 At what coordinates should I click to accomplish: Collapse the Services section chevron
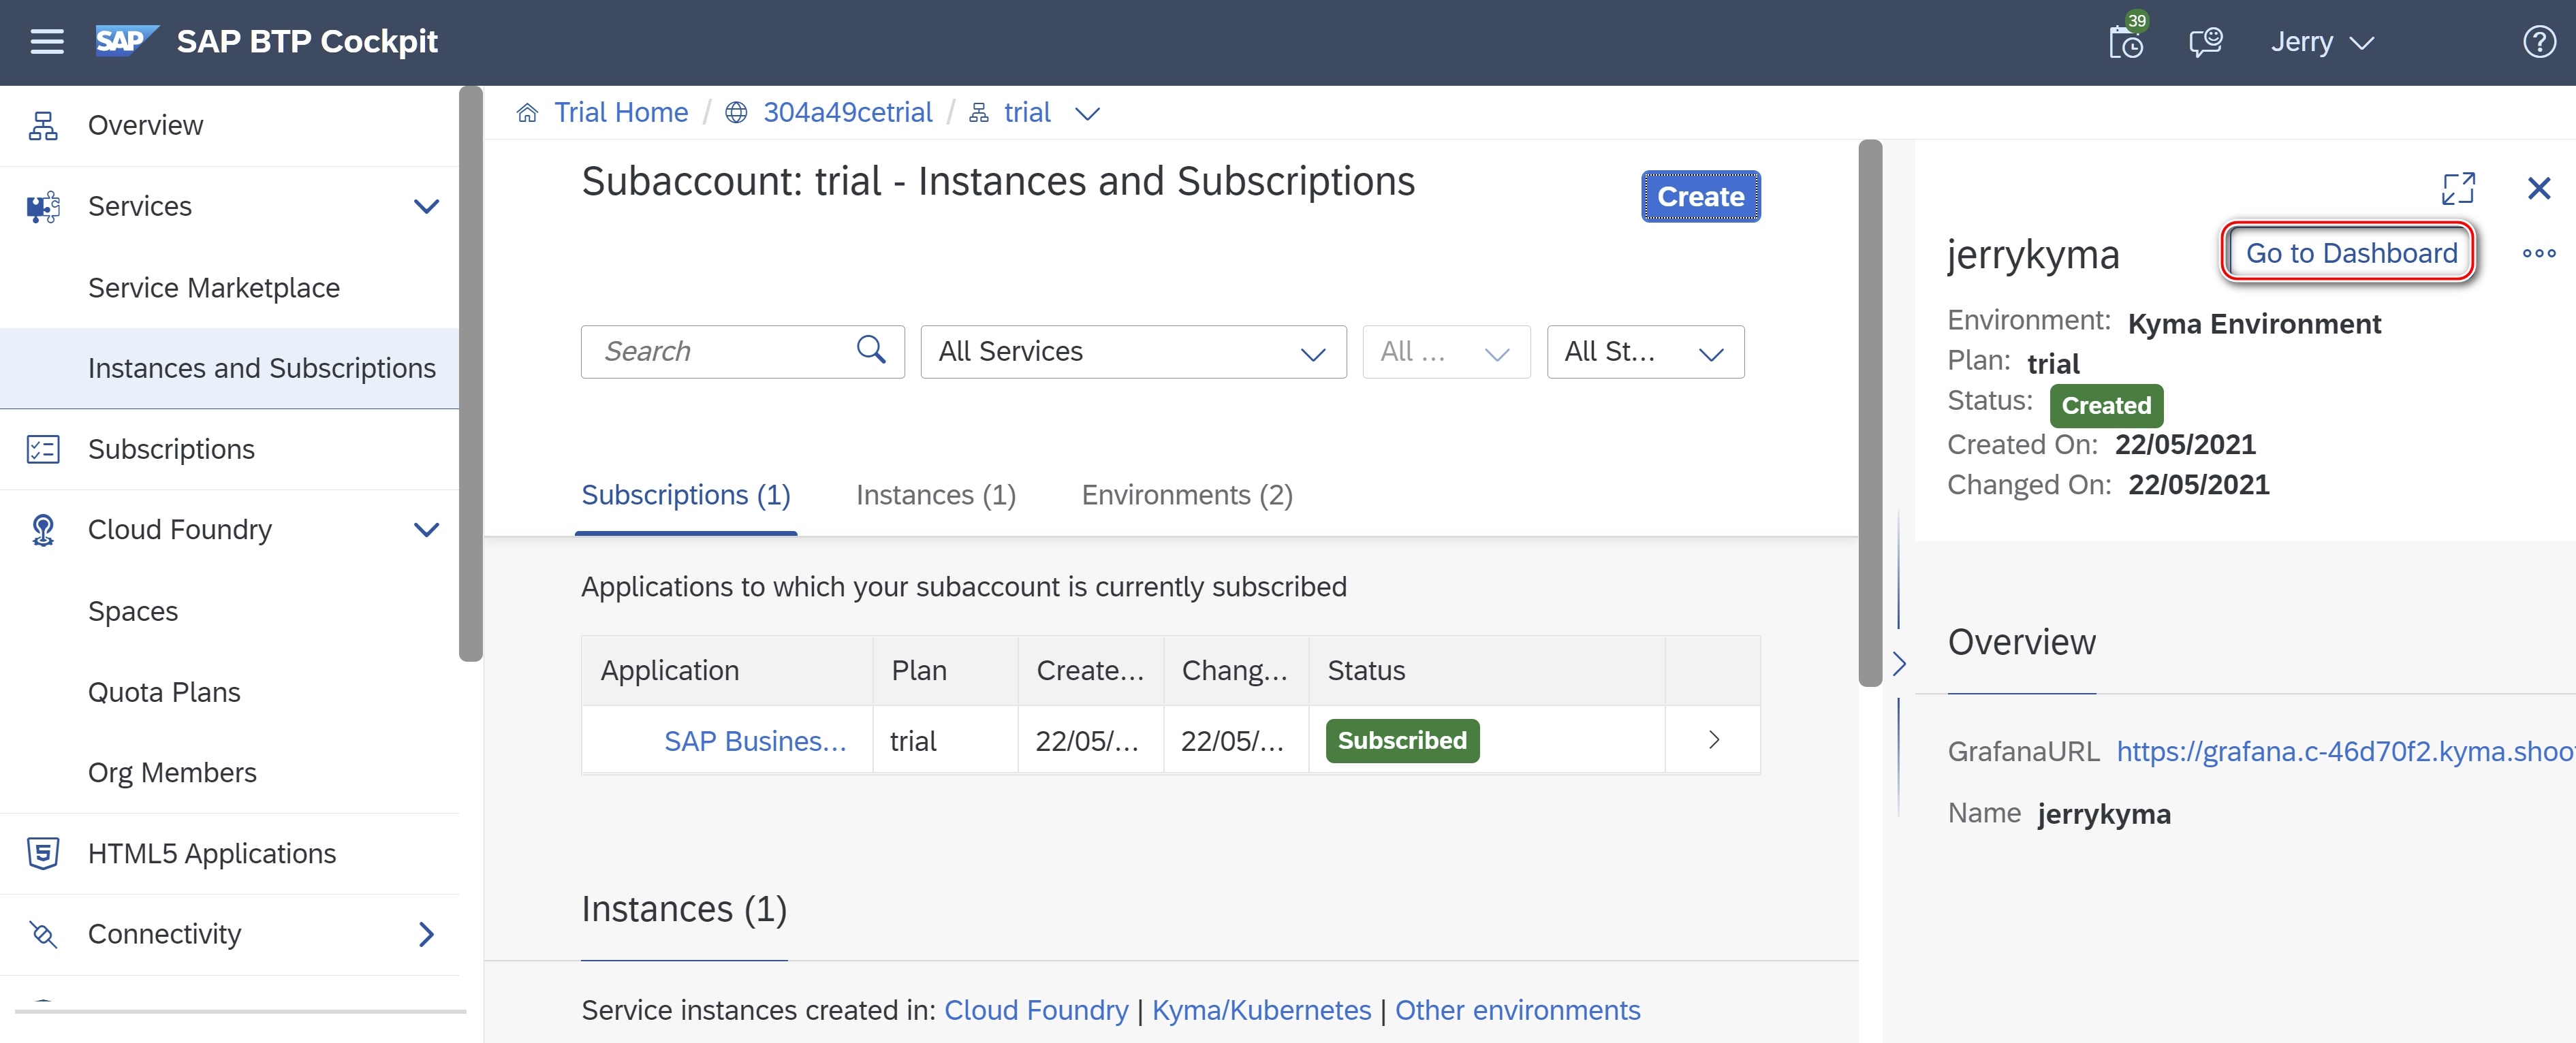[x=426, y=206]
